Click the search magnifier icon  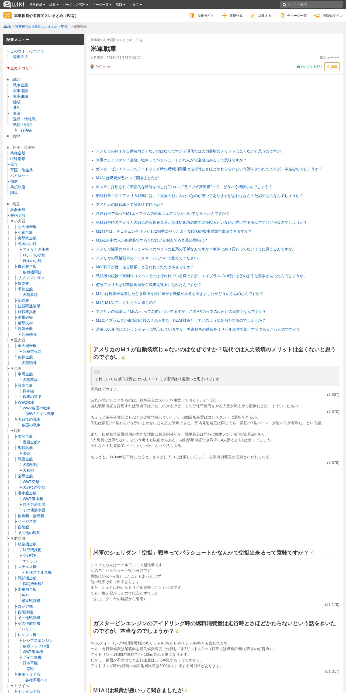tap(284, 5)
